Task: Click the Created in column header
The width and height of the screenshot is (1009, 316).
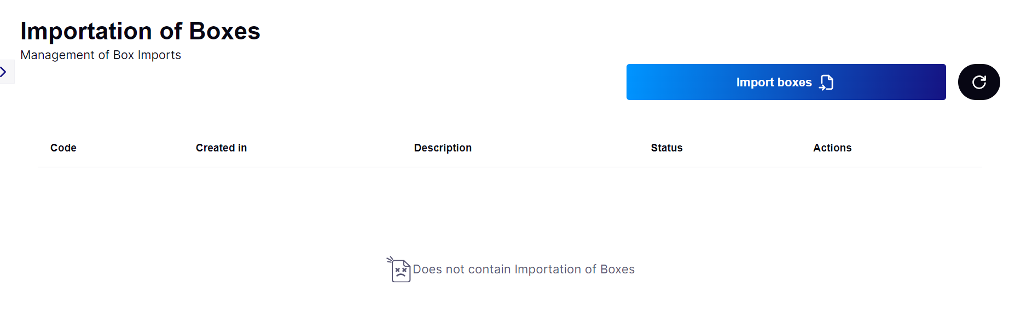Action: [221, 148]
